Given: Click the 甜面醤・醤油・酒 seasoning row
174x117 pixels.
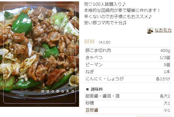Looking at the screenshot, I should click(x=128, y=96).
